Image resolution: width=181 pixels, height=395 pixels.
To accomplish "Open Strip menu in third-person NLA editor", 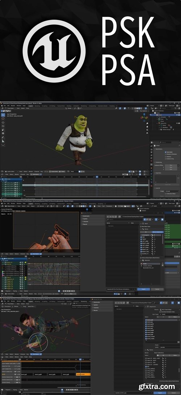I will pos(30,357).
